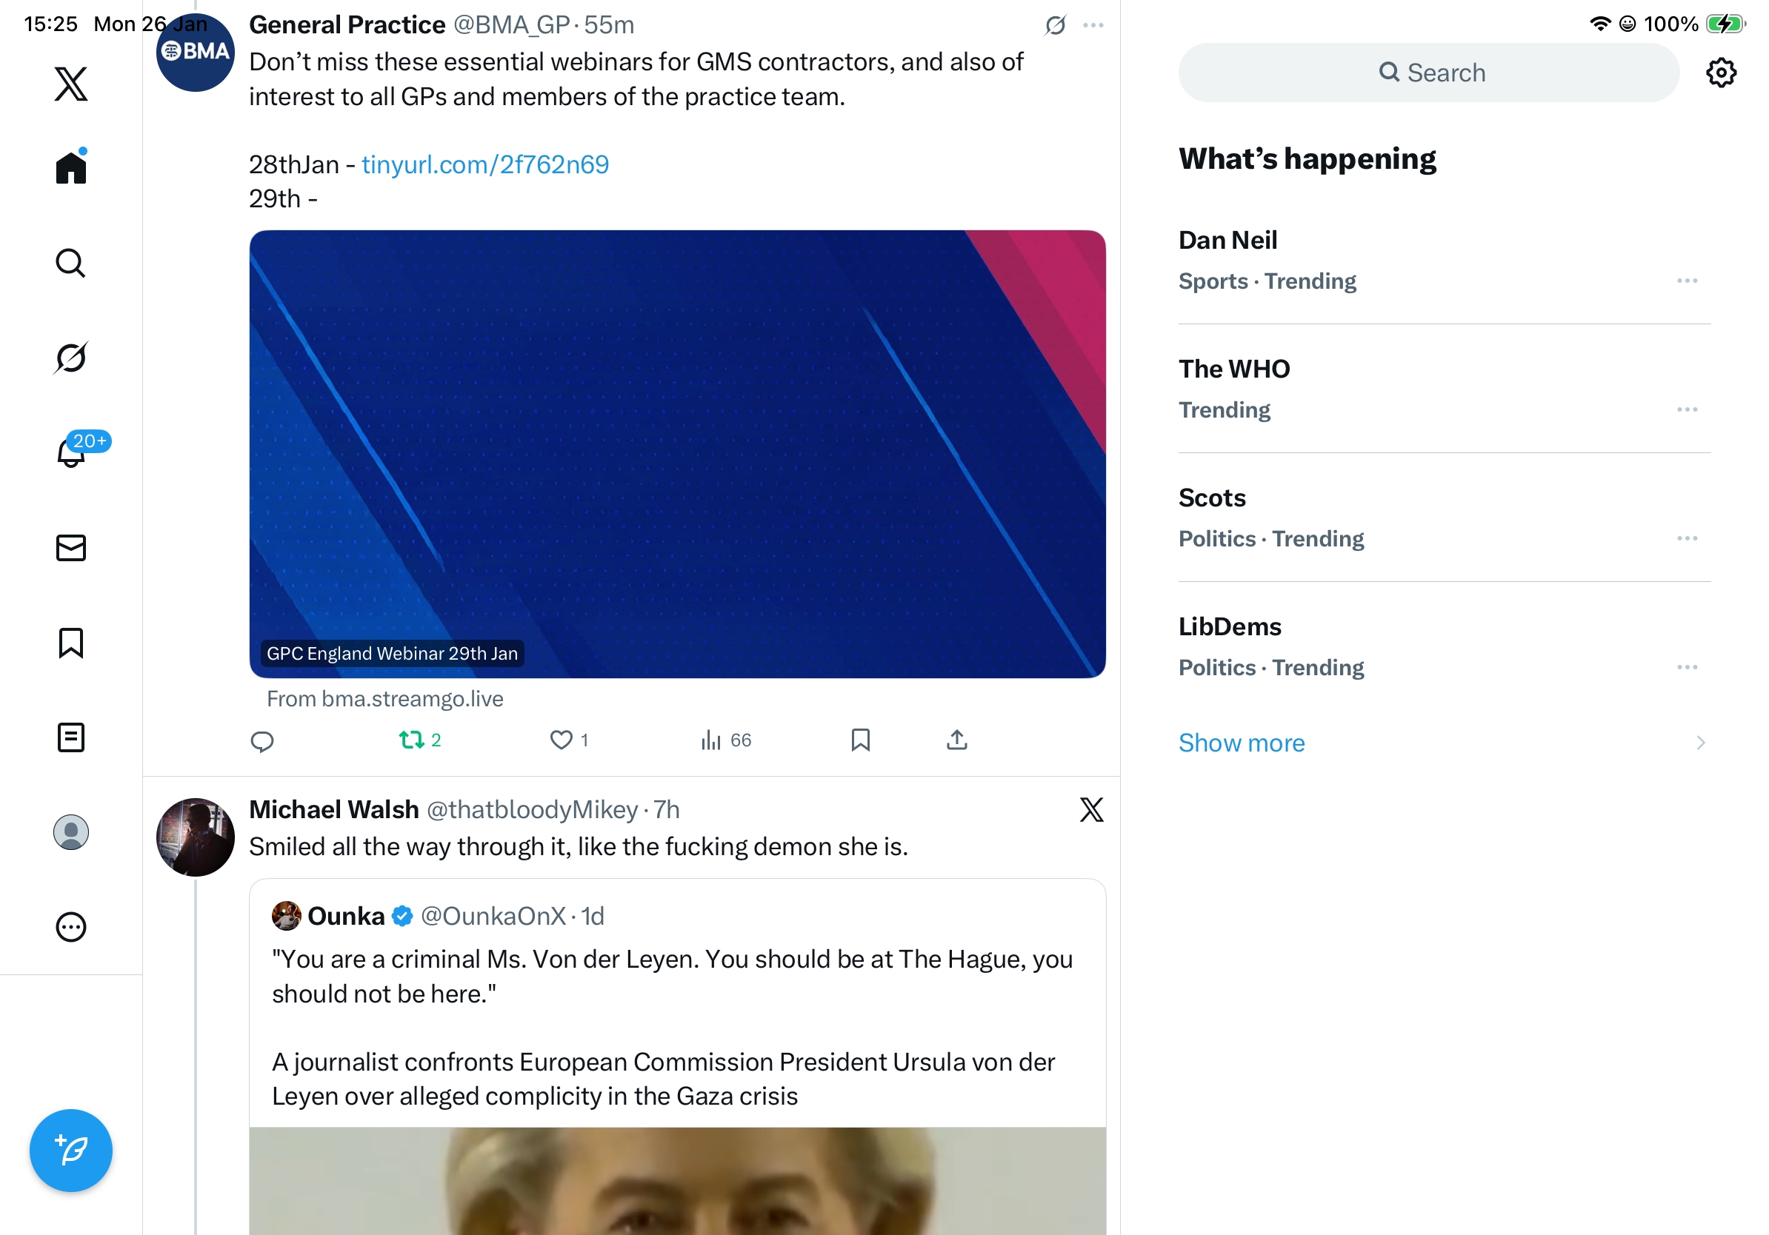Screen dimensions: 1769x1235
Task: Expand options for LibDems trend
Action: point(1687,668)
